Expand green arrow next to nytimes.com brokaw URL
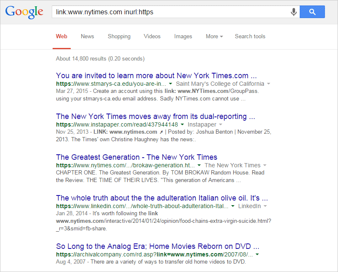This screenshot has width=338, height=272. (x=199, y=165)
